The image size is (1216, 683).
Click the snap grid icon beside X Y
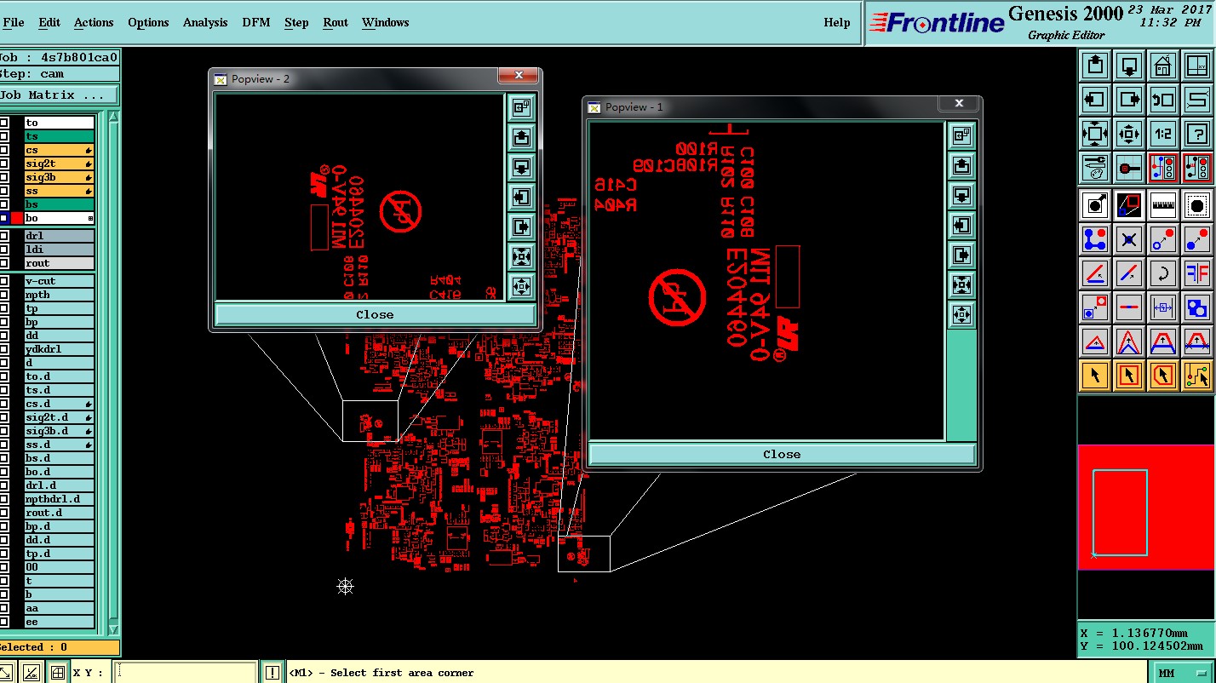(57, 673)
